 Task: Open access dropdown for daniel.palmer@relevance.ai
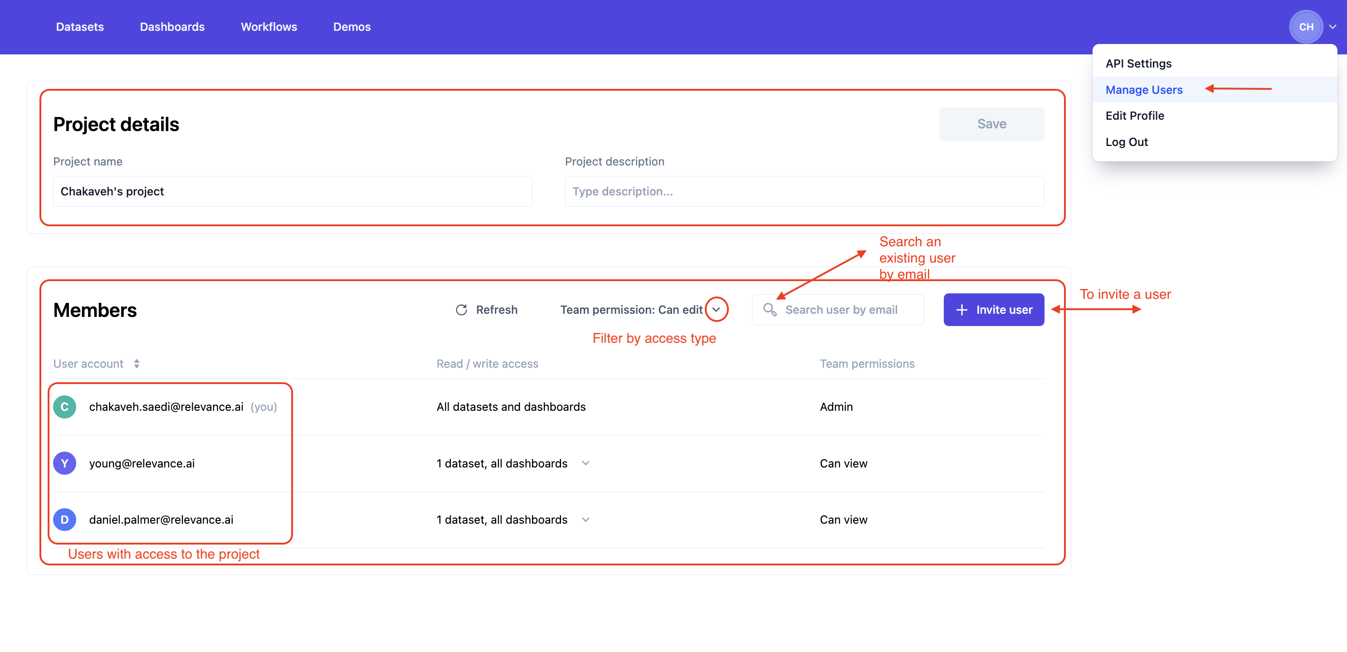click(586, 520)
